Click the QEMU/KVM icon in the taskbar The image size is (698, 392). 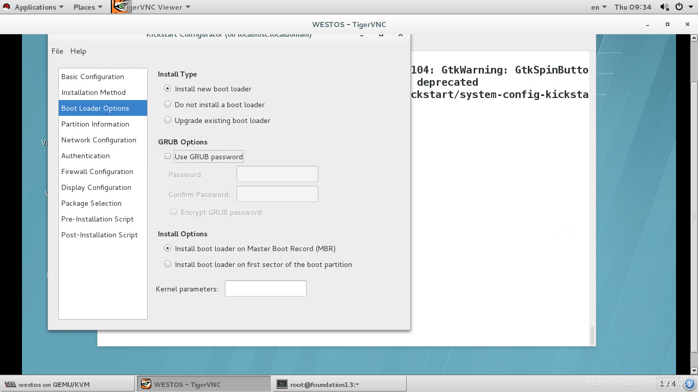pyautogui.click(x=10, y=384)
